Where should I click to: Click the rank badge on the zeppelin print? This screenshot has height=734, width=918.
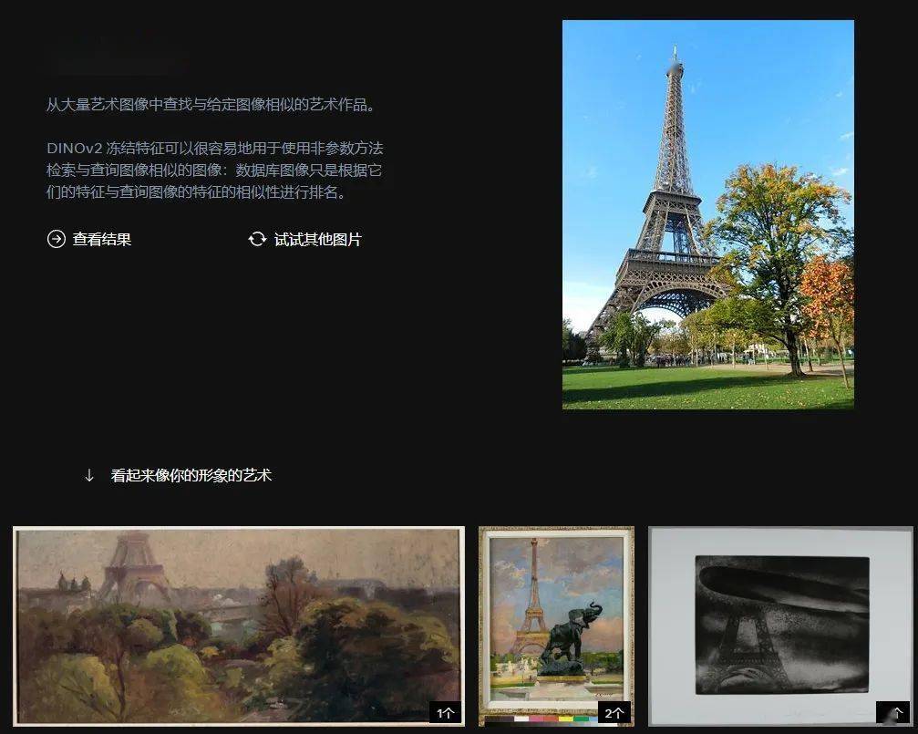pyautogui.click(x=892, y=712)
